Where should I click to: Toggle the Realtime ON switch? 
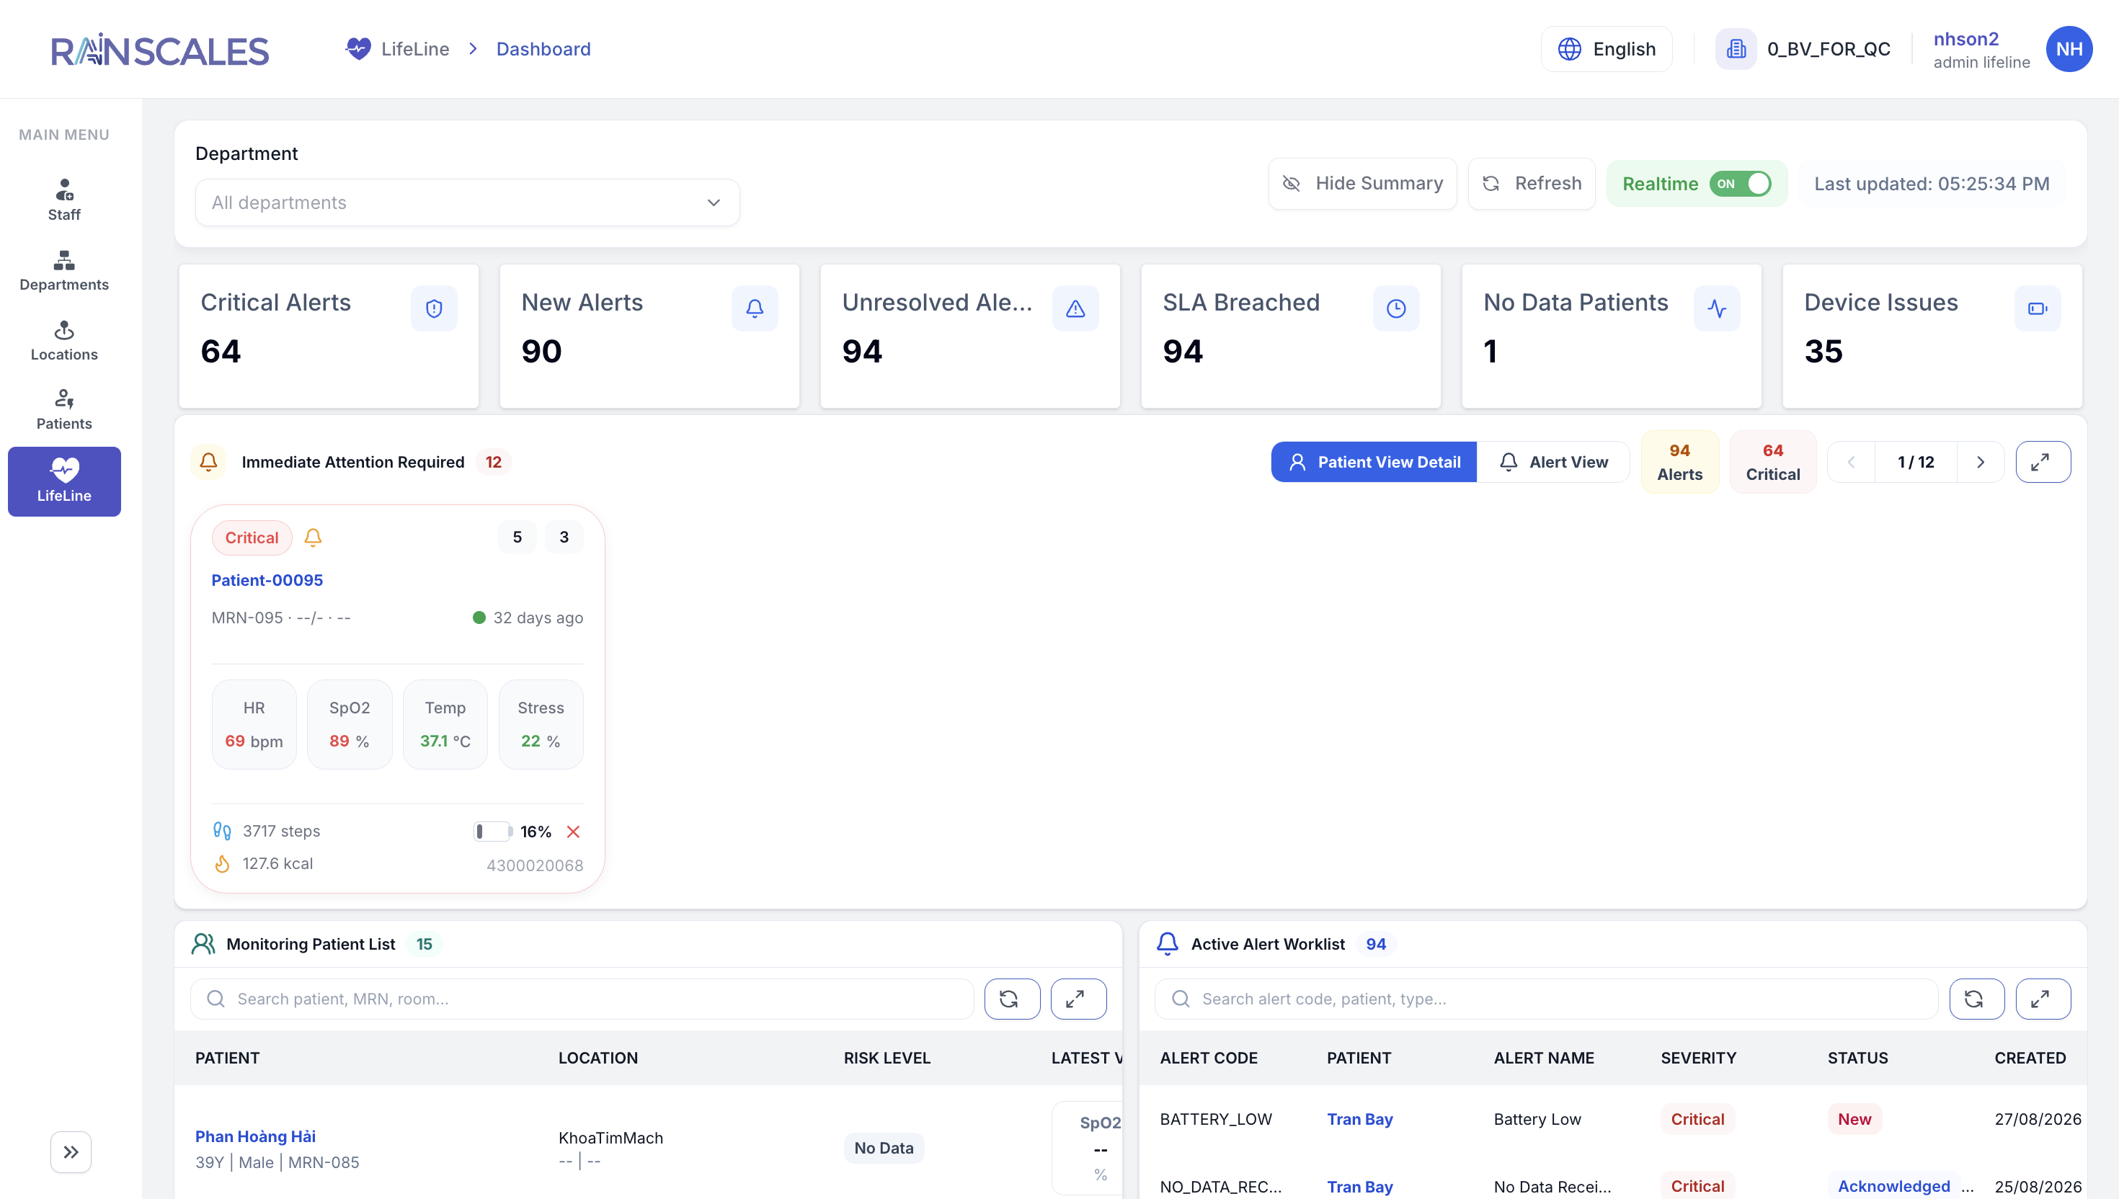[1739, 184]
